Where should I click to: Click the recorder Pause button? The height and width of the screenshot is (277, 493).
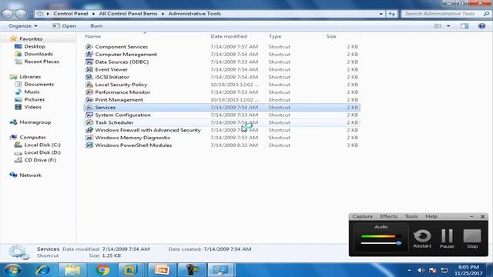tap(447, 239)
